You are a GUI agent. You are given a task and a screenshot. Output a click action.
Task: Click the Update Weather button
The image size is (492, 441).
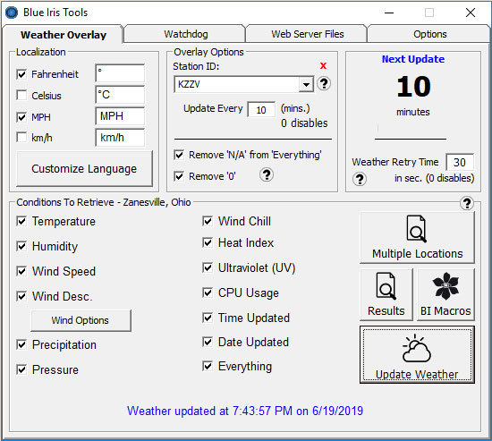point(417,355)
